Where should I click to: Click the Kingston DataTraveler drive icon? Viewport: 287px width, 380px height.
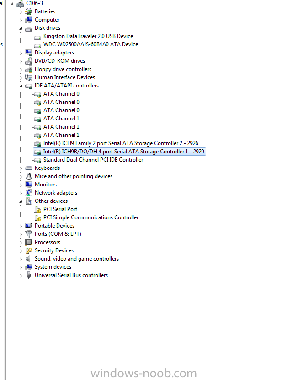[x=37, y=37]
